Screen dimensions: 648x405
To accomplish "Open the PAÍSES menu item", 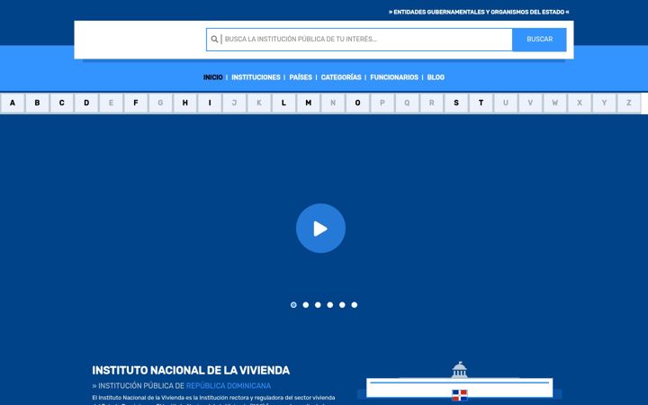I will coord(301,77).
